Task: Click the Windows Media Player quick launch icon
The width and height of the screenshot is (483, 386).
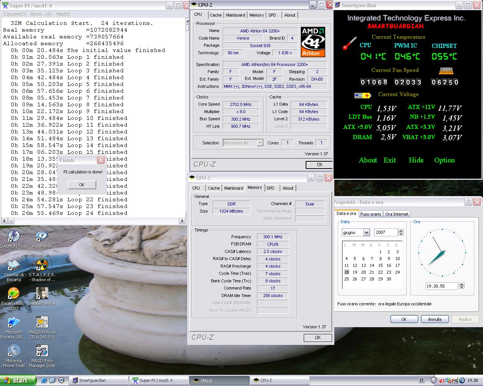Action: (x=61, y=380)
